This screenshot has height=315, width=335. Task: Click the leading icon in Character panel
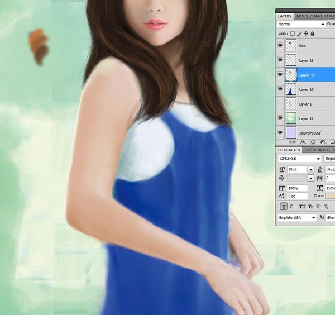319,169
